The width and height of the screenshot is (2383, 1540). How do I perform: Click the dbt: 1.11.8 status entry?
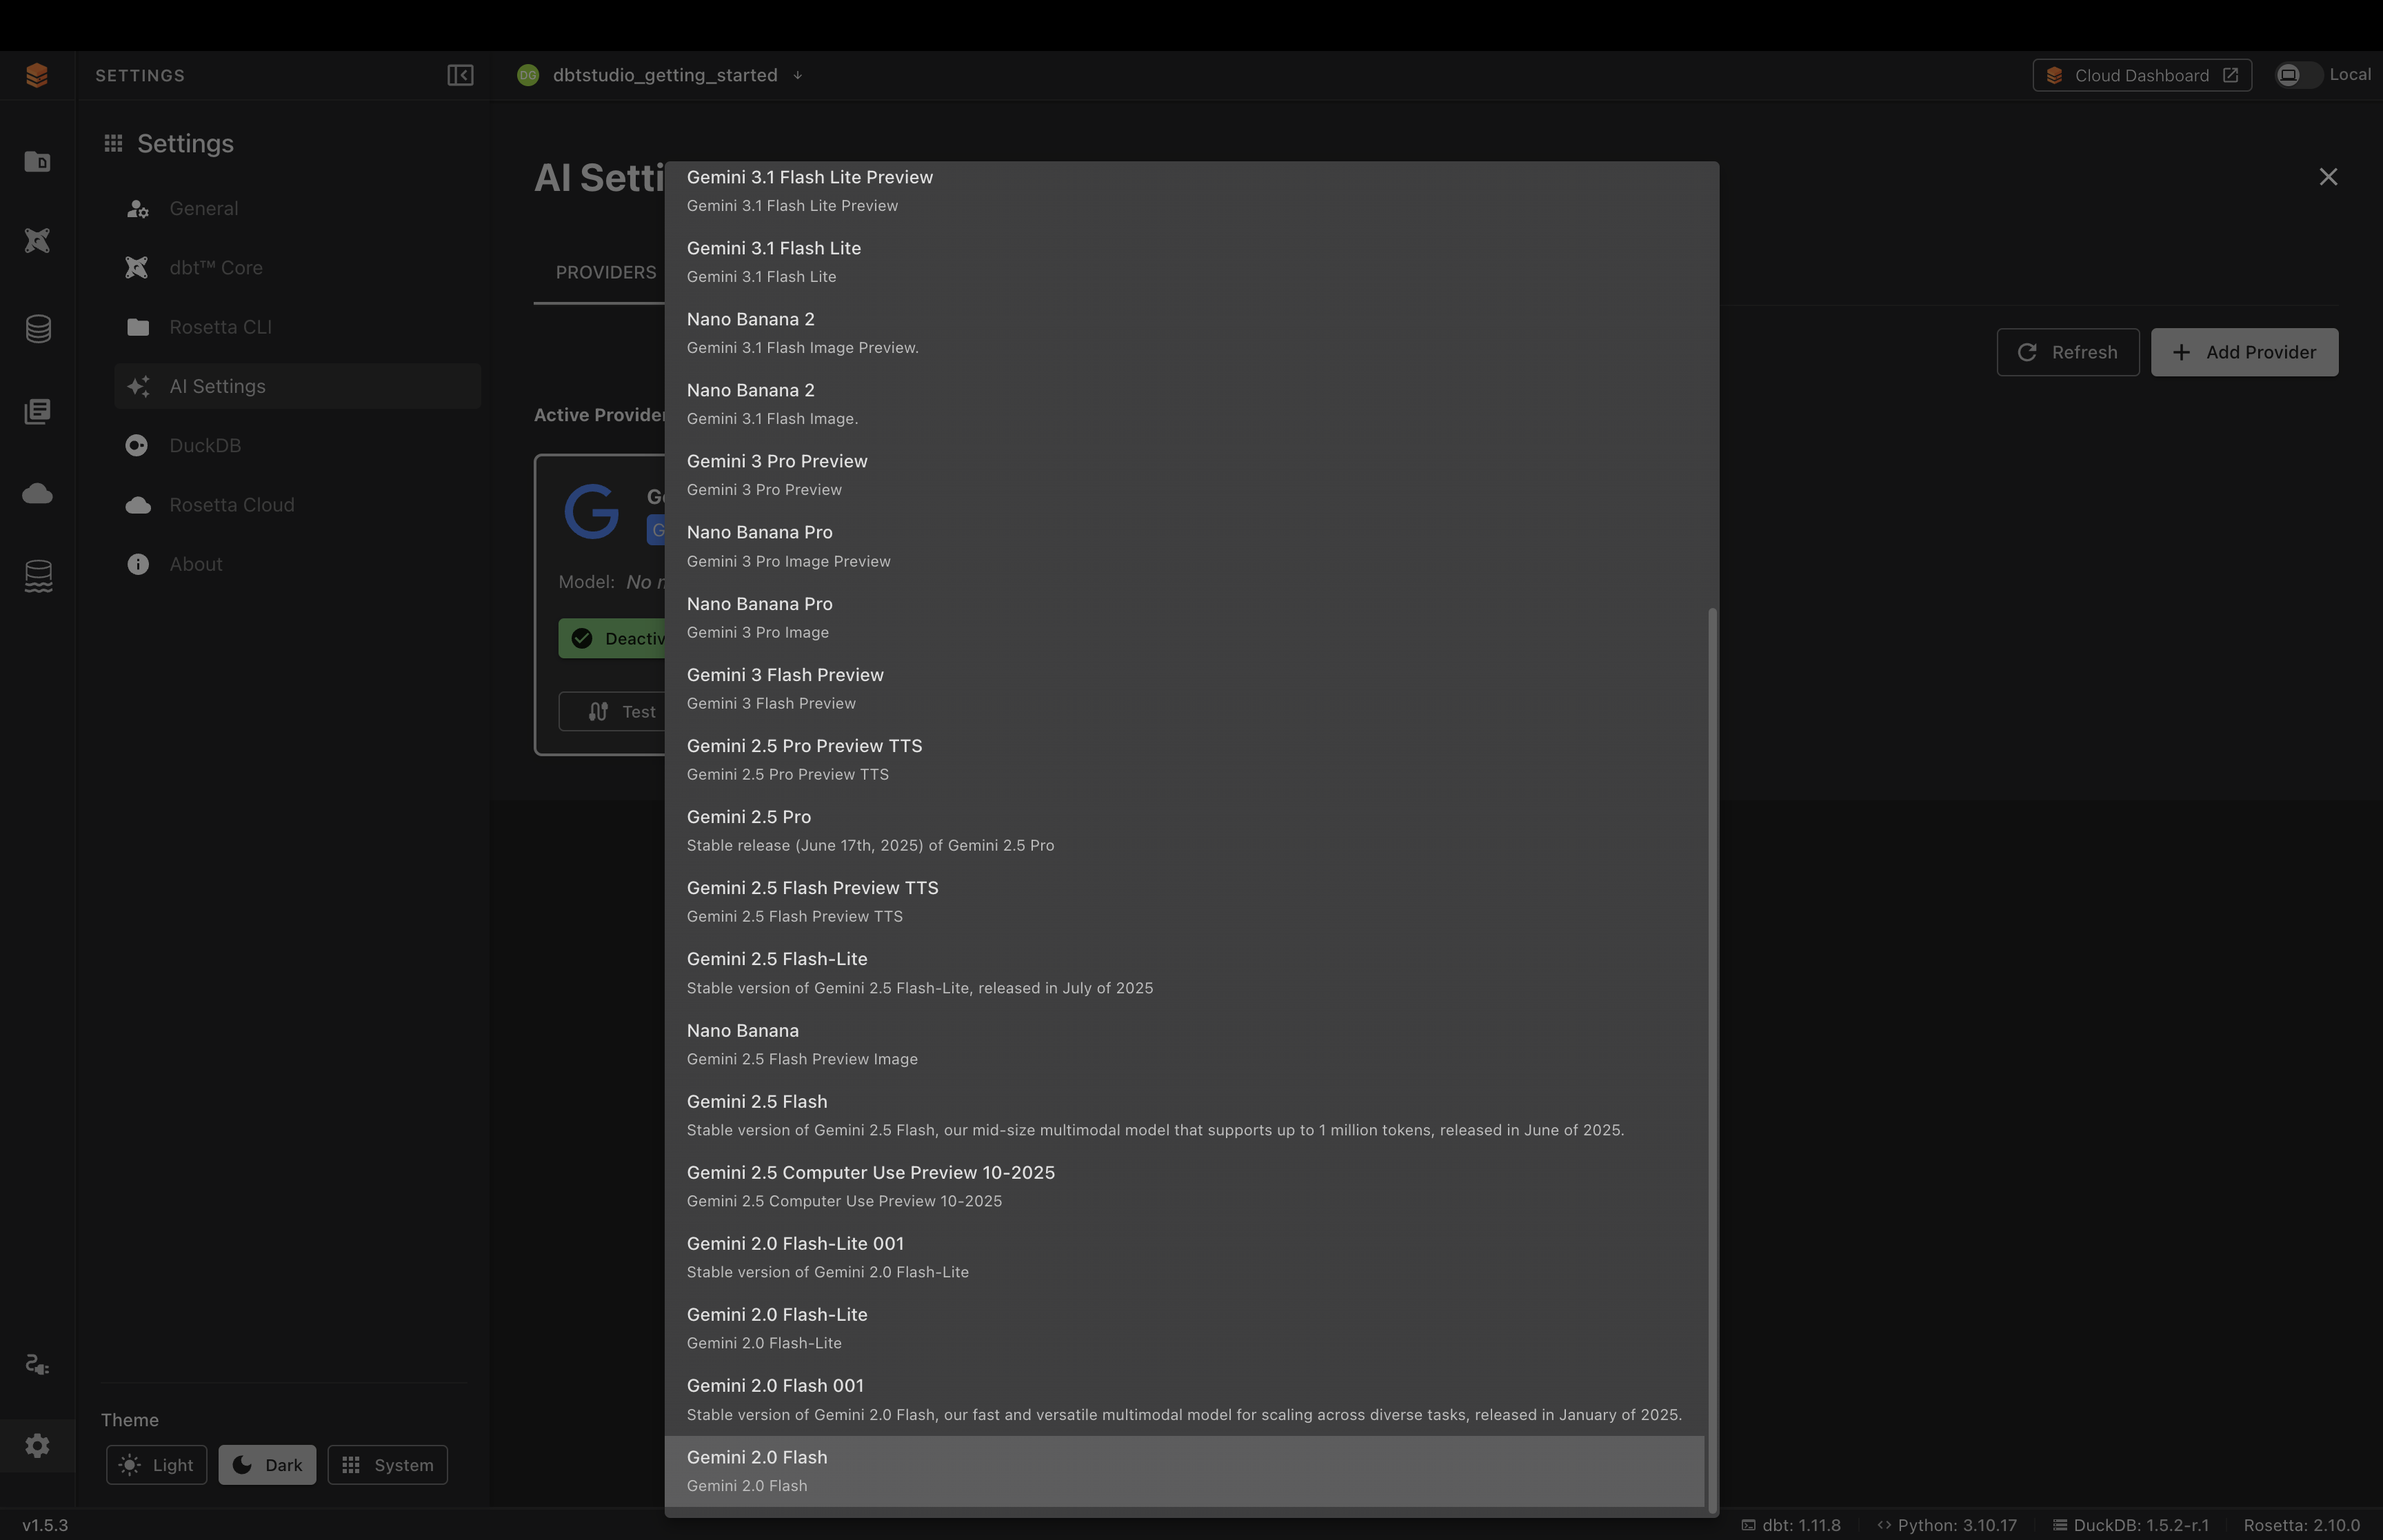tap(1790, 1525)
